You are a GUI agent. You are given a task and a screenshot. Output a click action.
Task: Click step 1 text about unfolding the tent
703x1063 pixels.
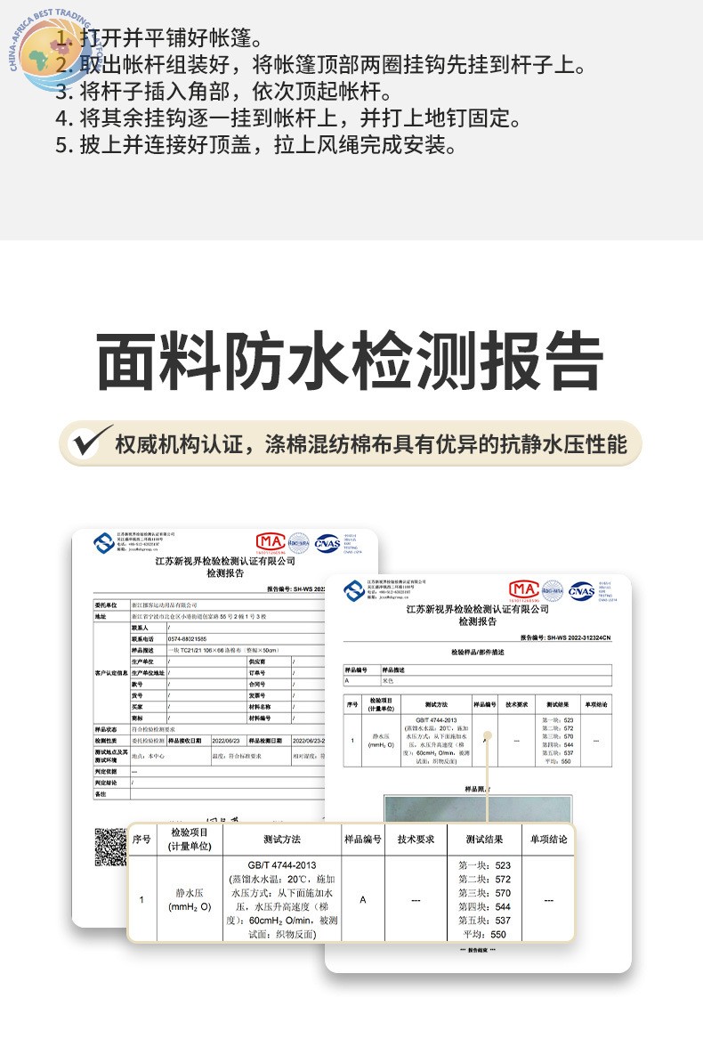158,38
